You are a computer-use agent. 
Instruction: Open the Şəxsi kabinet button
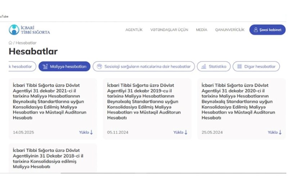[x=267, y=30]
